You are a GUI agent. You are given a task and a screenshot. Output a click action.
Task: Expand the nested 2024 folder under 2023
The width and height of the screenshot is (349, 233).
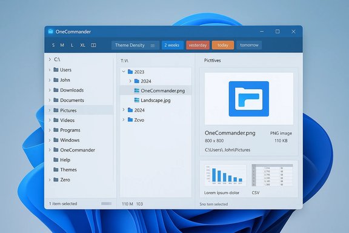(x=130, y=81)
